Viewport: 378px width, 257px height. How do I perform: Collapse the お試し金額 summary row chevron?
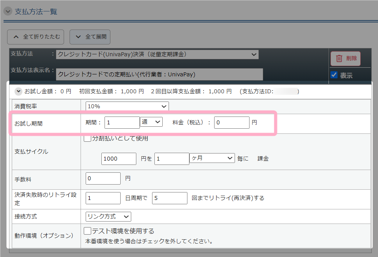(x=18, y=91)
